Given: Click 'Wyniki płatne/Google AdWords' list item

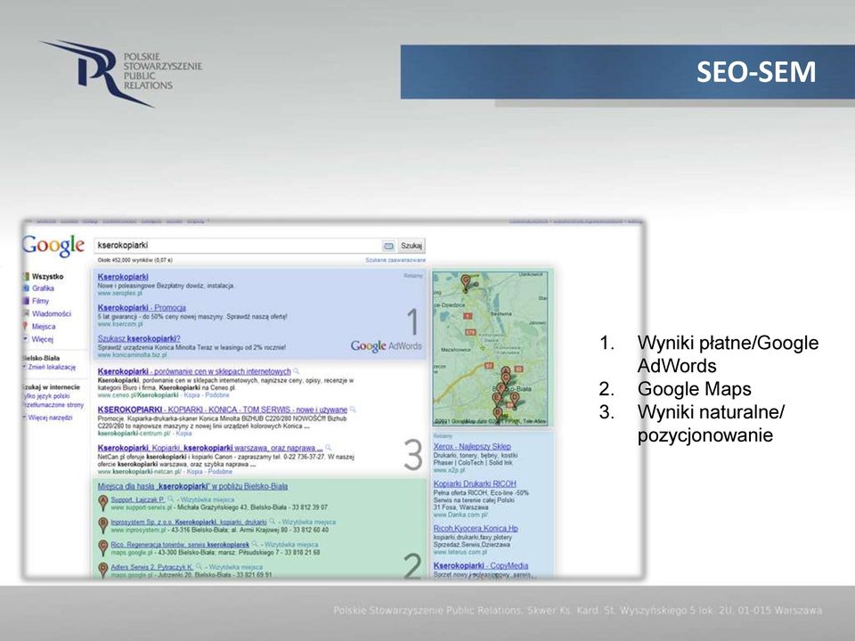Looking at the screenshot, I should 728,353.
